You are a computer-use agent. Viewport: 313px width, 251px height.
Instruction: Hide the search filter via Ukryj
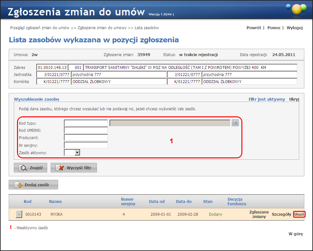pos(294,99)
